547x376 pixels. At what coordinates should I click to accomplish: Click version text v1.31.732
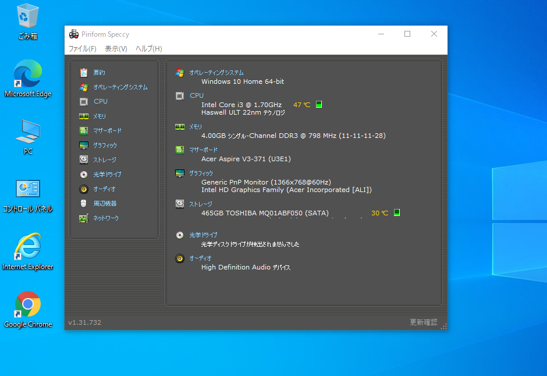tap(85, 322)
